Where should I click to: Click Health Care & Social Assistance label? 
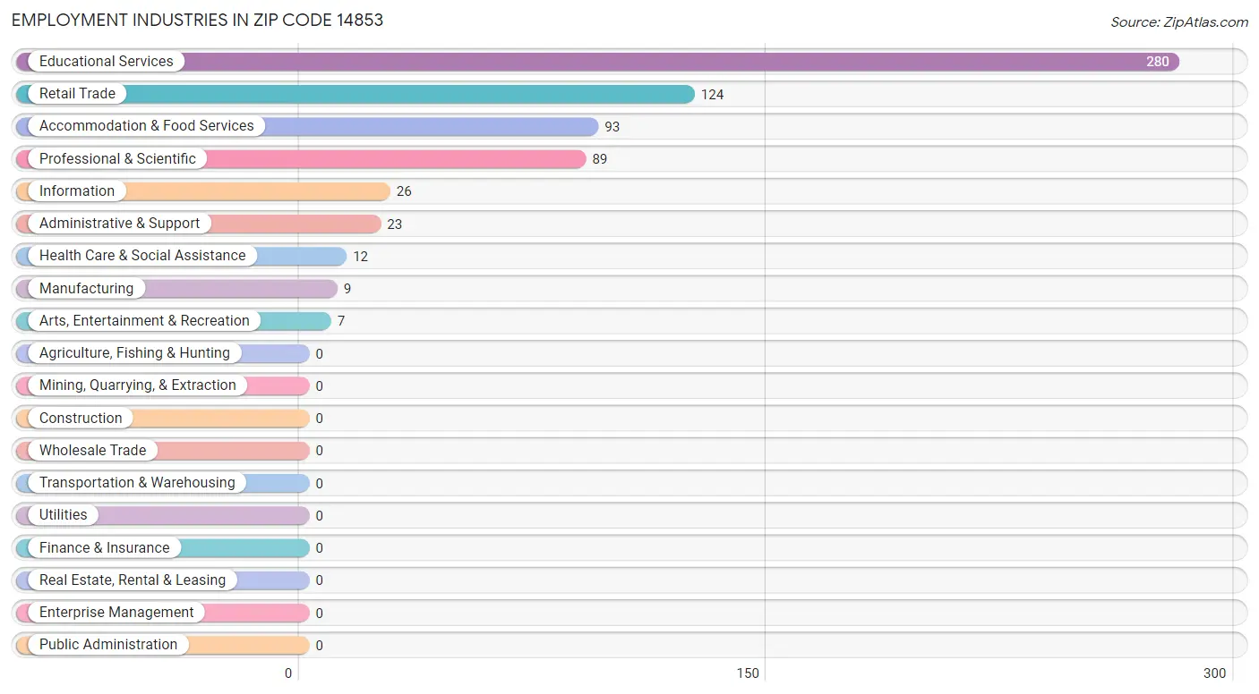click(142, 255)
